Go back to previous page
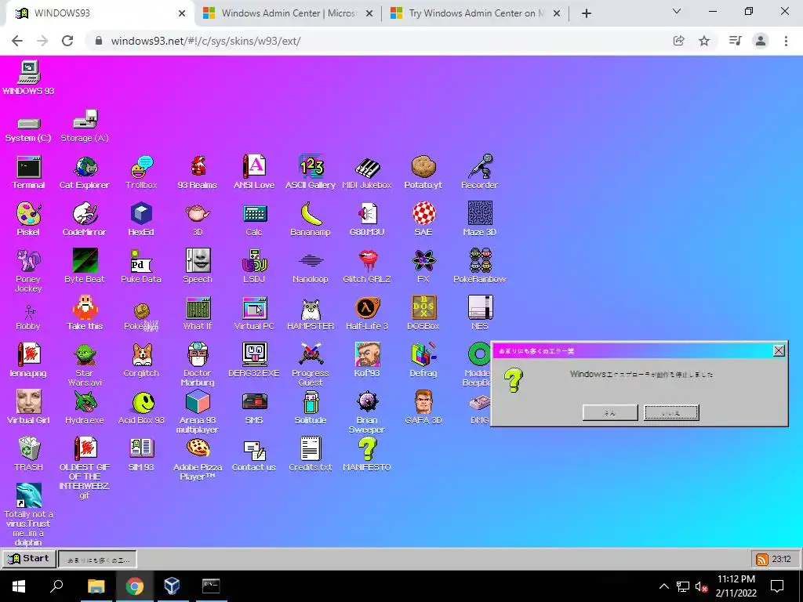The image size is (803, 602). pyautogui.click(x=17, y=41)
